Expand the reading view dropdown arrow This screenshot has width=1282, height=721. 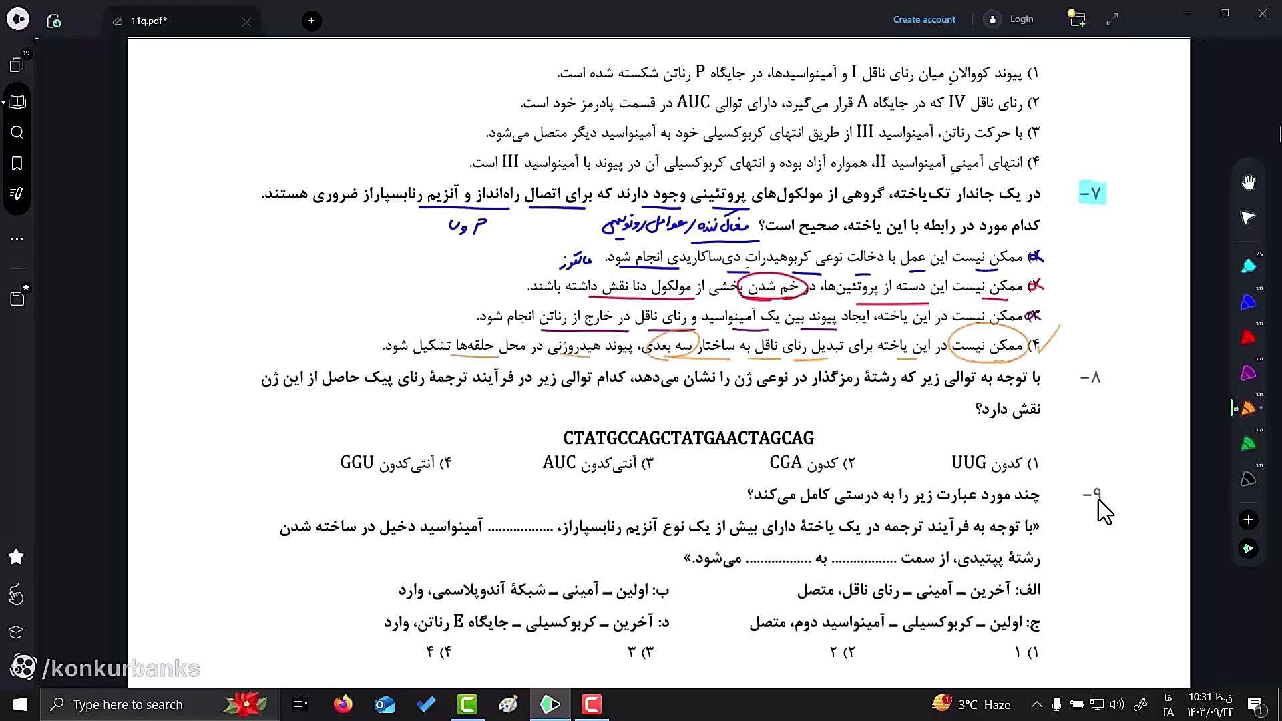(x=4, y=103)
